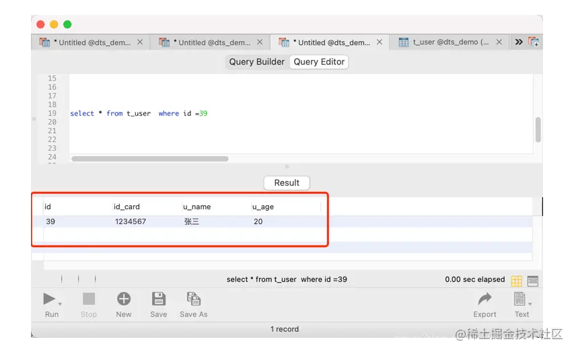Click line number 19 in gutter

tap(52, 114)
